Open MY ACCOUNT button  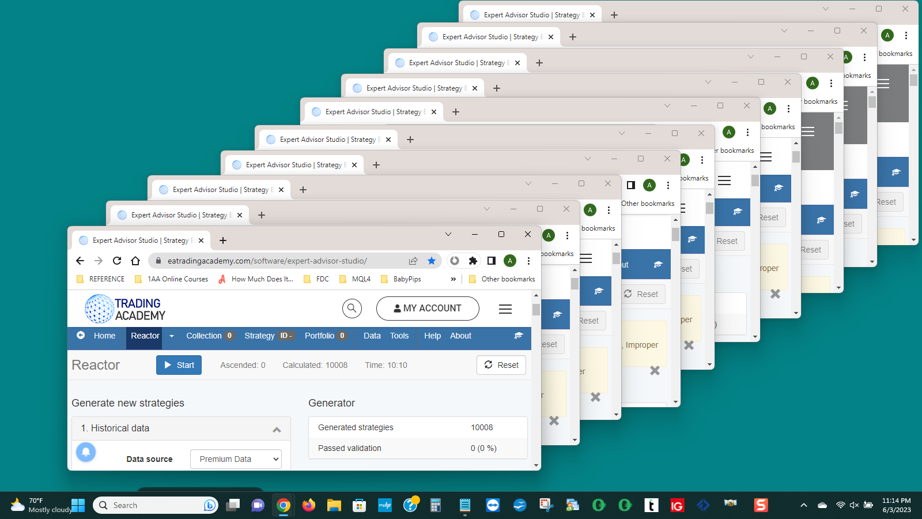pyautogui.click(x=428, y=309)
